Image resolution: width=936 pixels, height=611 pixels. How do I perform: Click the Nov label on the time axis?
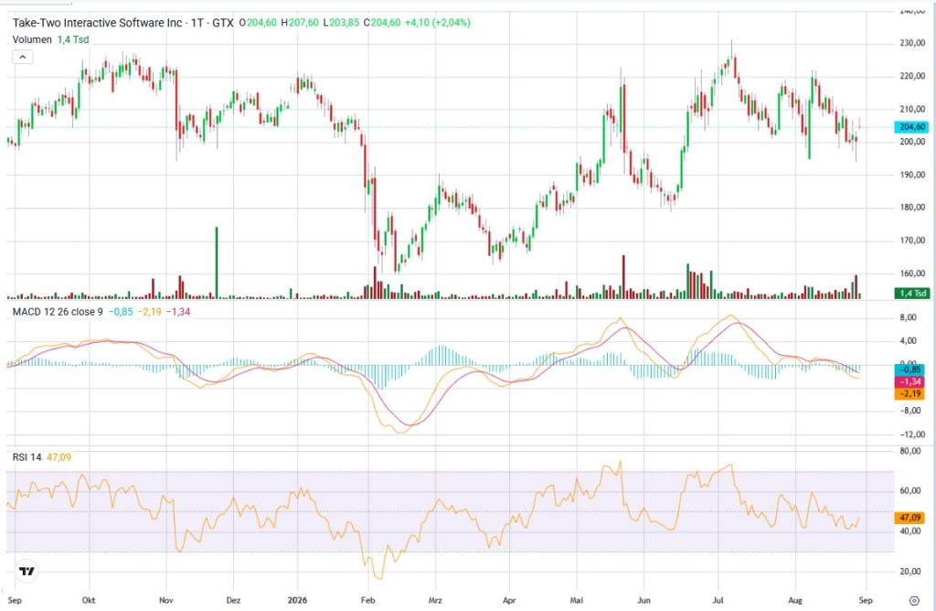[166, 600]
